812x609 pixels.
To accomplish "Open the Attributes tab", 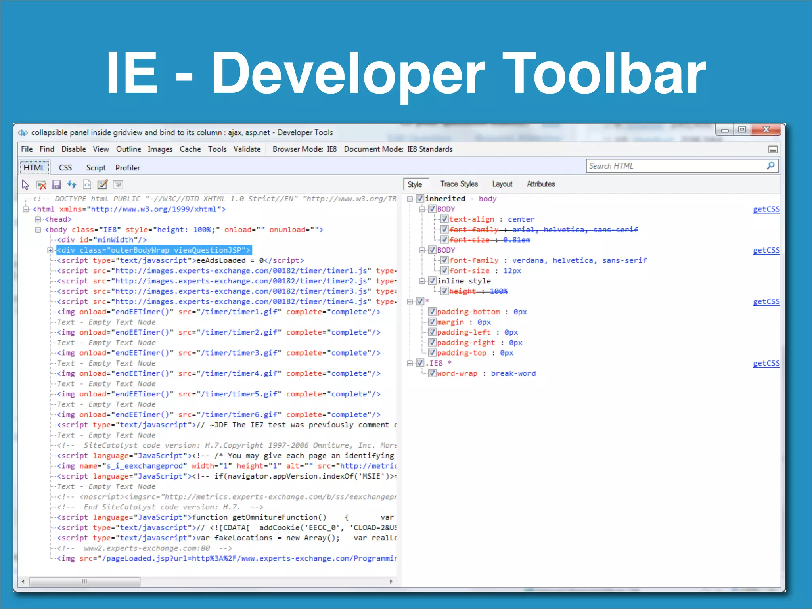I will pyautogui.click(x=541, y=184).
